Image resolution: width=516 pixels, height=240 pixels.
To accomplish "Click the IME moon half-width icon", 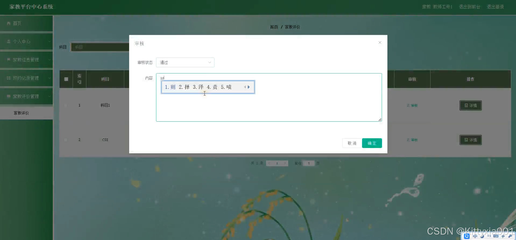I will point(482,236).
